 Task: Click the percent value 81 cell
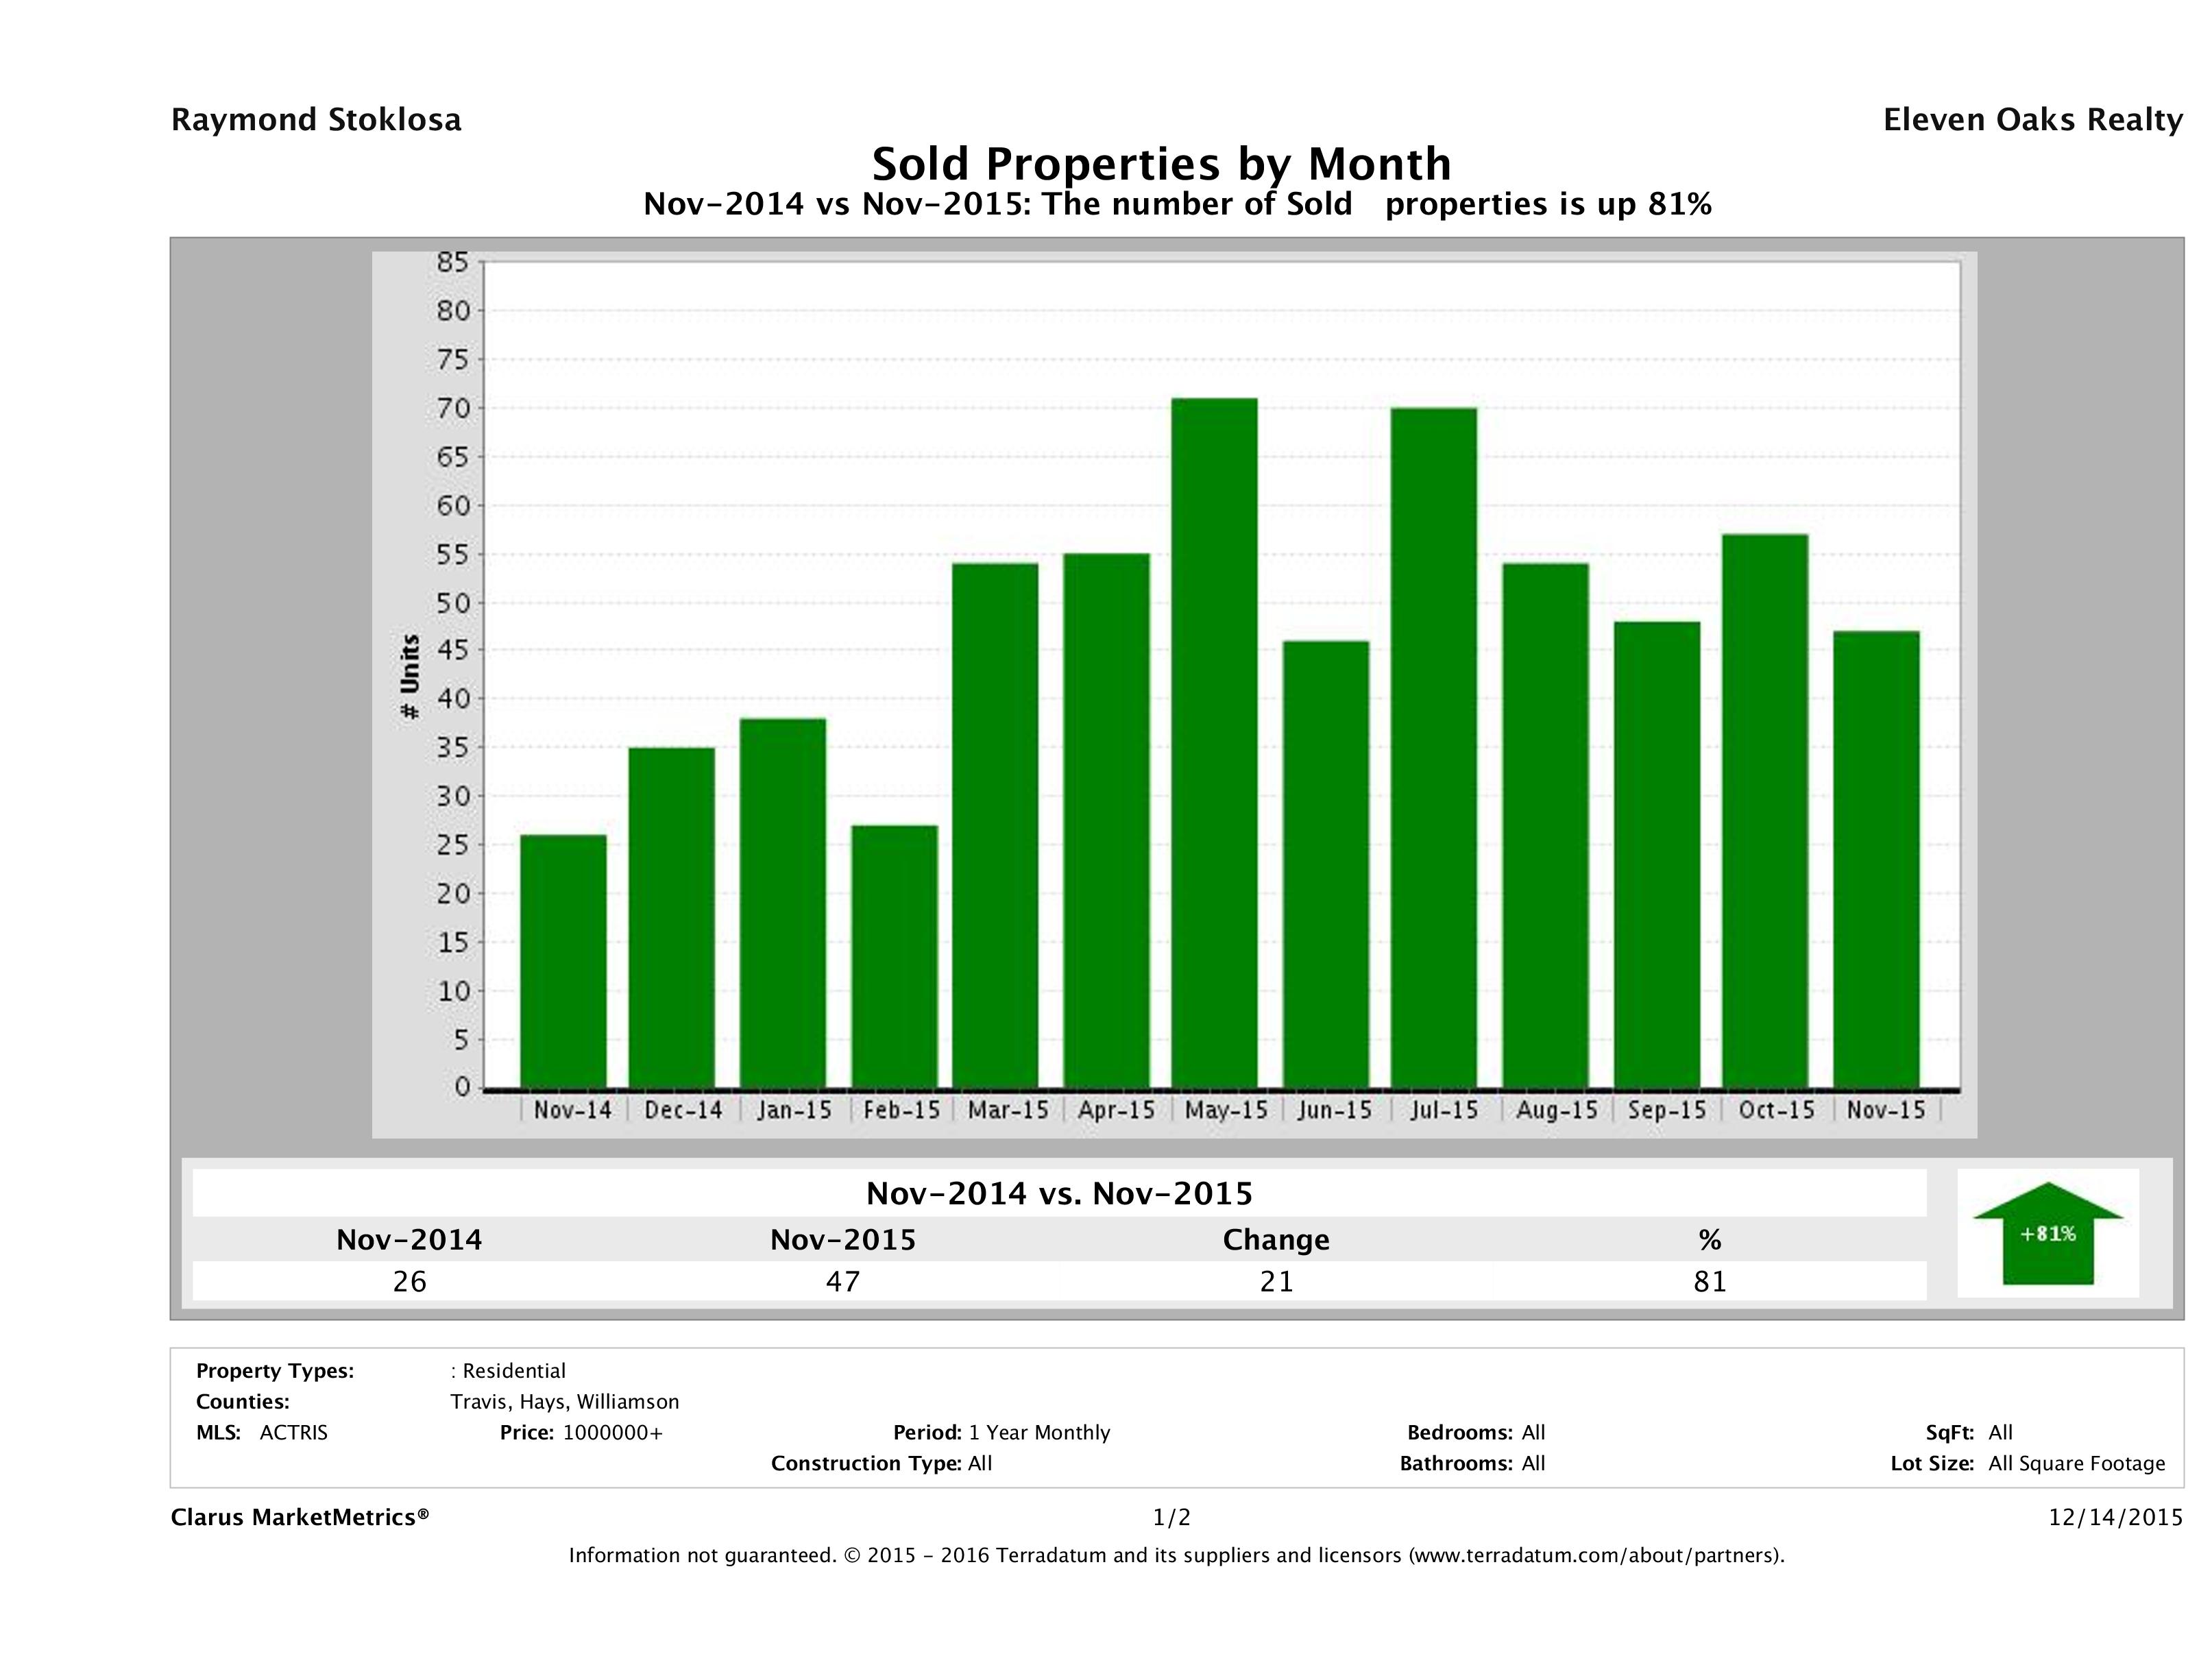point(1710,1281)
